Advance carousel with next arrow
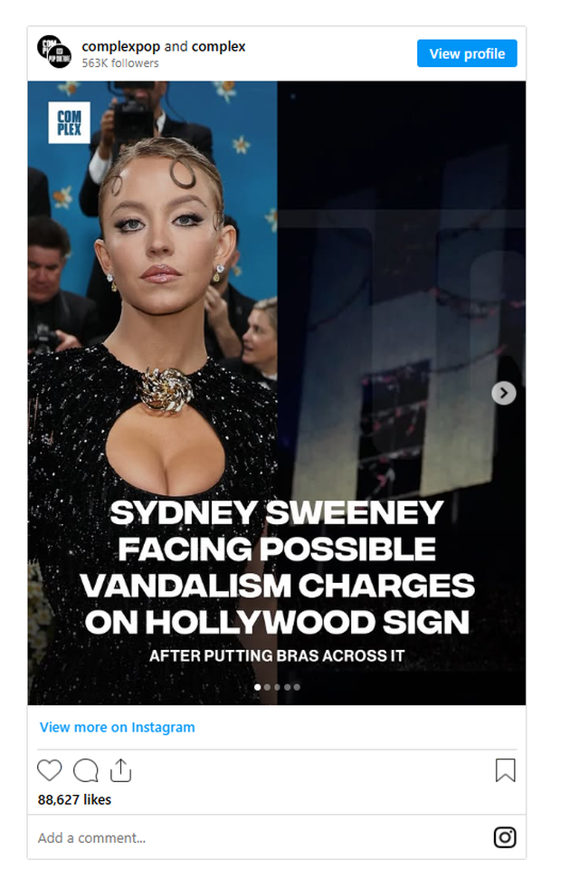The image size is (579, 879). (503, 393)
